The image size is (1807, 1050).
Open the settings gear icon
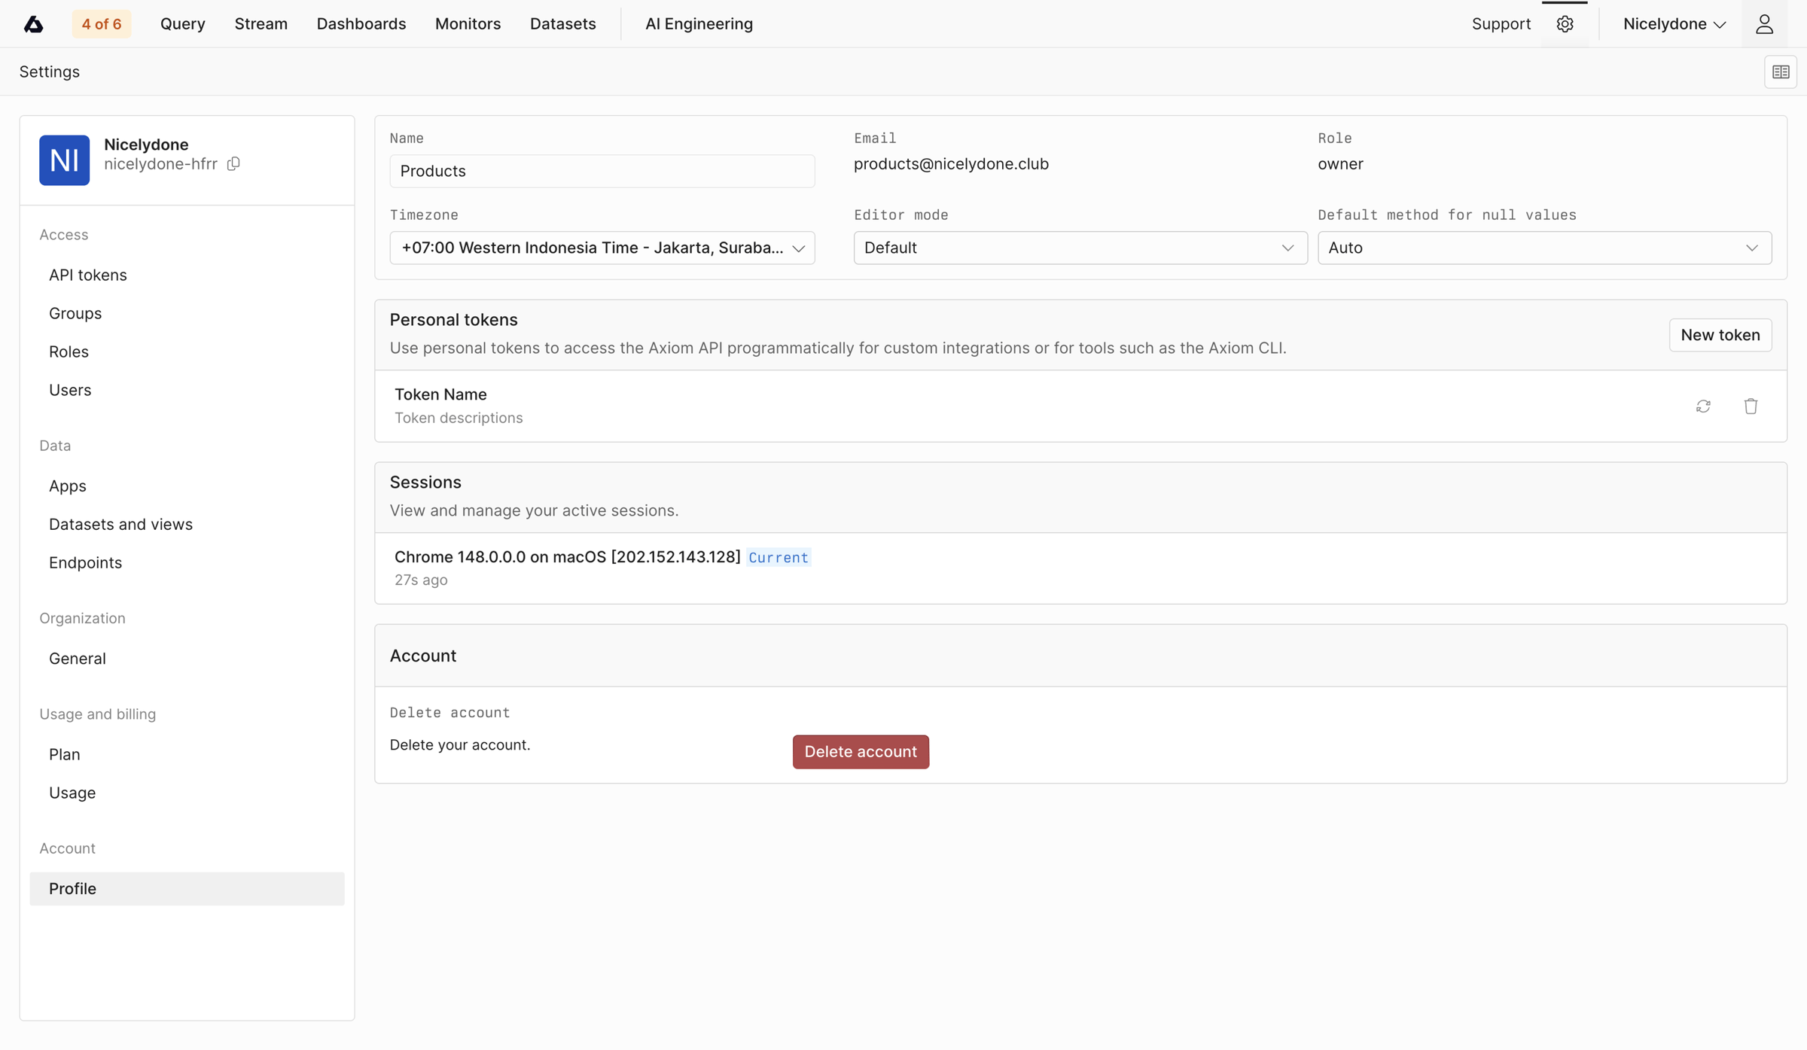[1565, 24]
